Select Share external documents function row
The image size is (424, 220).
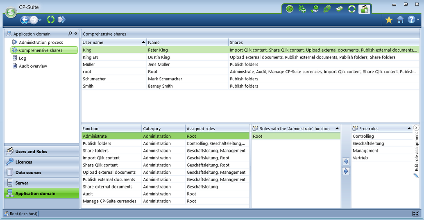[165, 187]
